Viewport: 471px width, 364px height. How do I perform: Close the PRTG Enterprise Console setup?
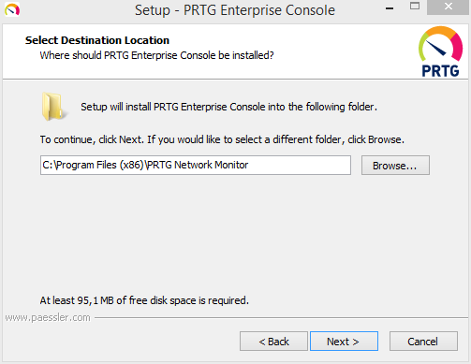point(449,7)
